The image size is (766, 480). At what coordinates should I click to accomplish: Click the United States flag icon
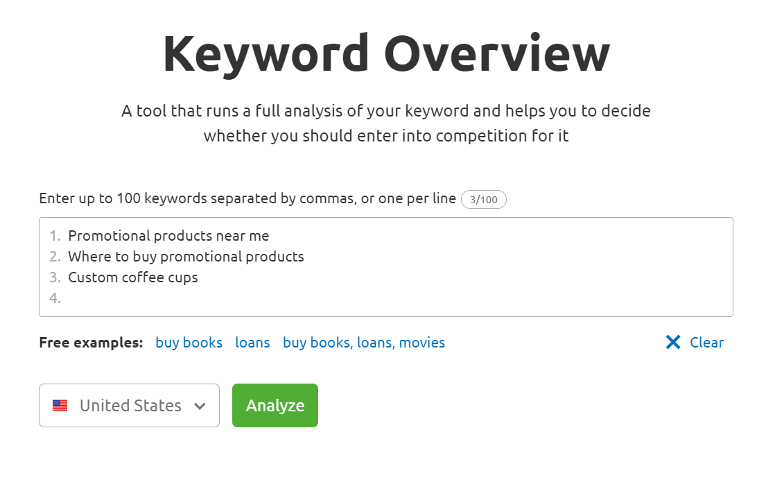coord(61,405)
